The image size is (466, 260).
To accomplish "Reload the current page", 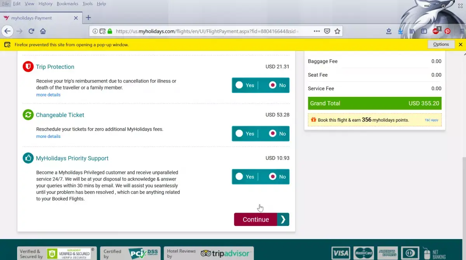I will [31, 31].
